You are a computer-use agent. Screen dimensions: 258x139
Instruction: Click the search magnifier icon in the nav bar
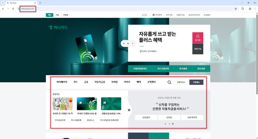click(x=169, y=82)
